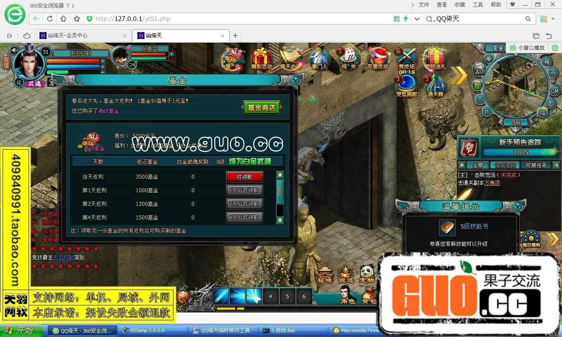562x337 pixels.
Task: Click the 蔽 hide-players button on minimap
Action: click(489, 58)
